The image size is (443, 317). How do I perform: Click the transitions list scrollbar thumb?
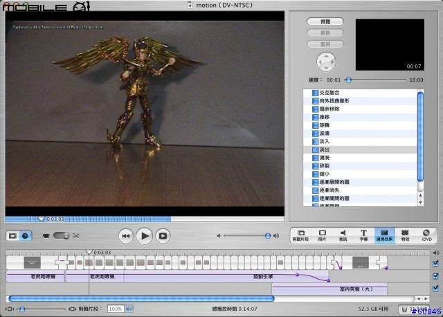tap(420, 136)
